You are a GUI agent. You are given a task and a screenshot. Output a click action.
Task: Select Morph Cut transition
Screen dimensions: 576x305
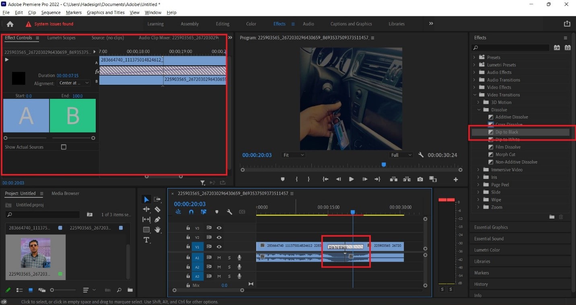click(505, 154)
